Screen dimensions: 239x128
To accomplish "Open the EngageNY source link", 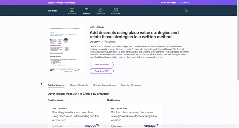I will [x=95, y=42].
